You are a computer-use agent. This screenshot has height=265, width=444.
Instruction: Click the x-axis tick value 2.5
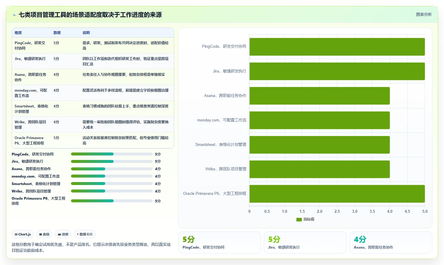click(x=337, y=211)
